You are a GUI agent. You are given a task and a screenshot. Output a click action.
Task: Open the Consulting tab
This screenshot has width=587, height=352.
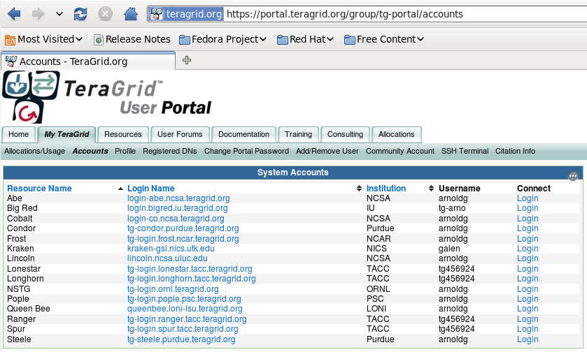pyautogui.click(x=345, y=135)
